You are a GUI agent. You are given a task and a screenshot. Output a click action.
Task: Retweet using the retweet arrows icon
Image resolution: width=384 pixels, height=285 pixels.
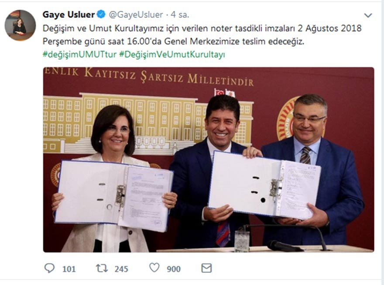tap(102, 268)
